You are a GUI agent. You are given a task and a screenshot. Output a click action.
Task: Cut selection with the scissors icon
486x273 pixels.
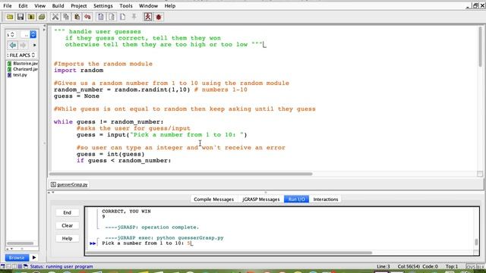55,17
